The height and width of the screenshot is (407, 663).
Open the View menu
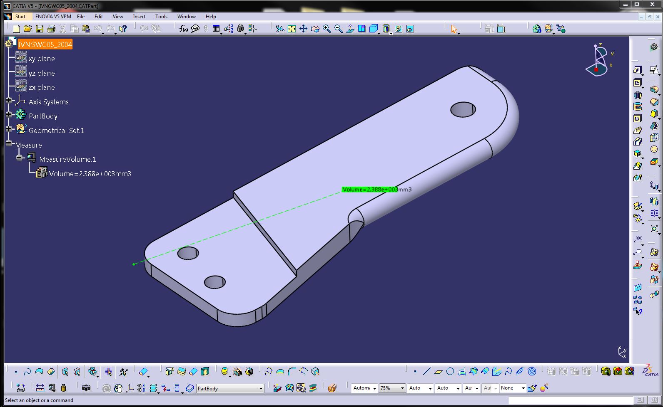pos(118,17)
